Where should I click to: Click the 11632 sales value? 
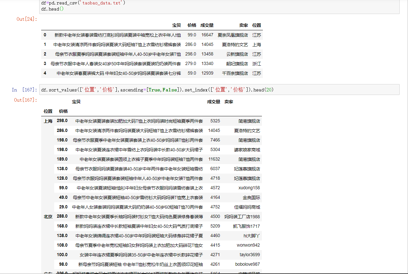(x=214, y=159)
